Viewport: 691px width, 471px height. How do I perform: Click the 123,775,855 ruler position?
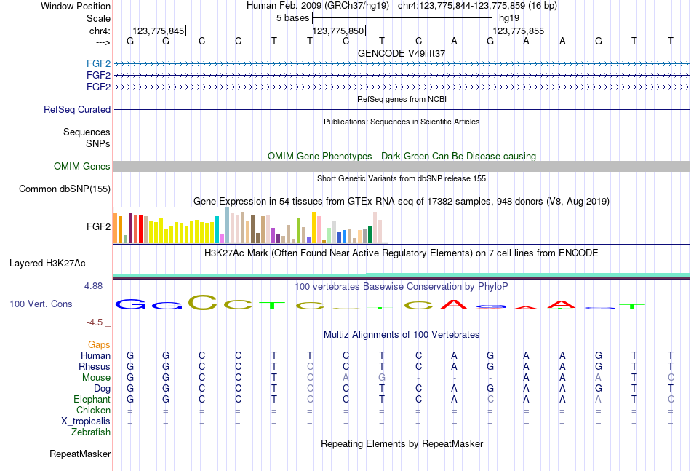click(518, 31)
